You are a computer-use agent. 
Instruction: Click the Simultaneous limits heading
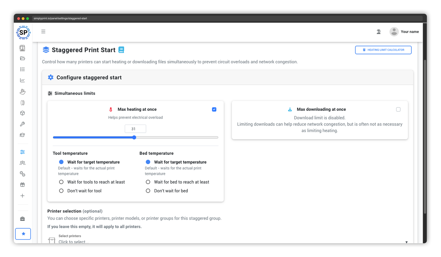pos(75,93)
